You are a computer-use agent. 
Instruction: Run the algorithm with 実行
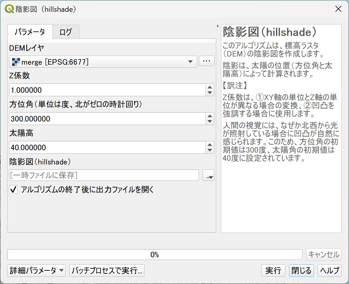point(273,270)
